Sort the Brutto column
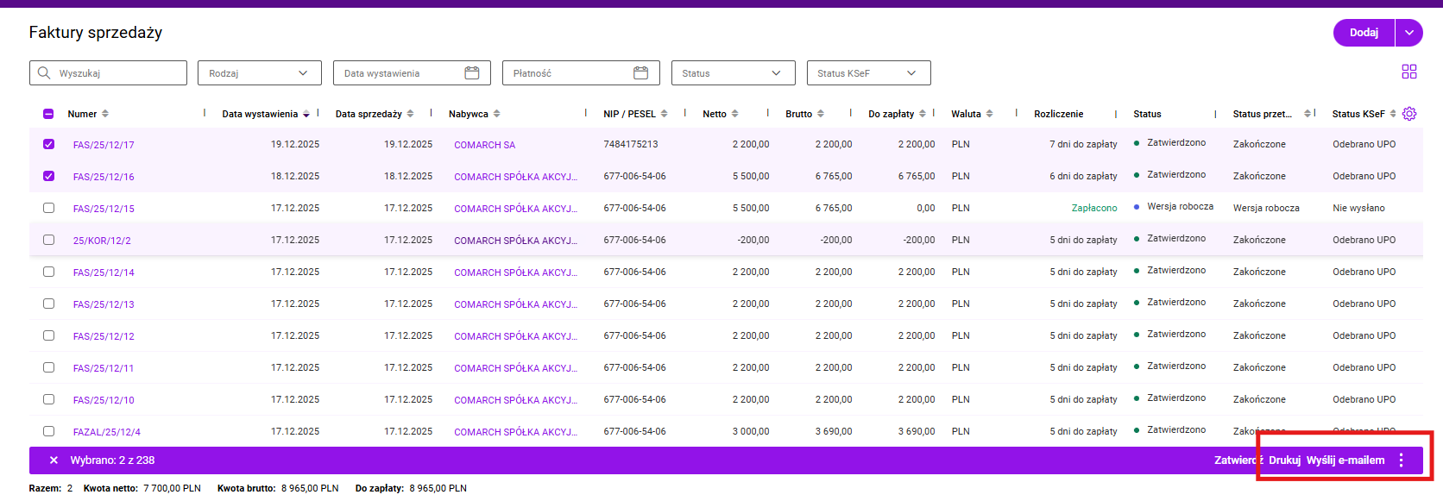The width and height of the screenshot is (1443, 501). tap(821, 114)
